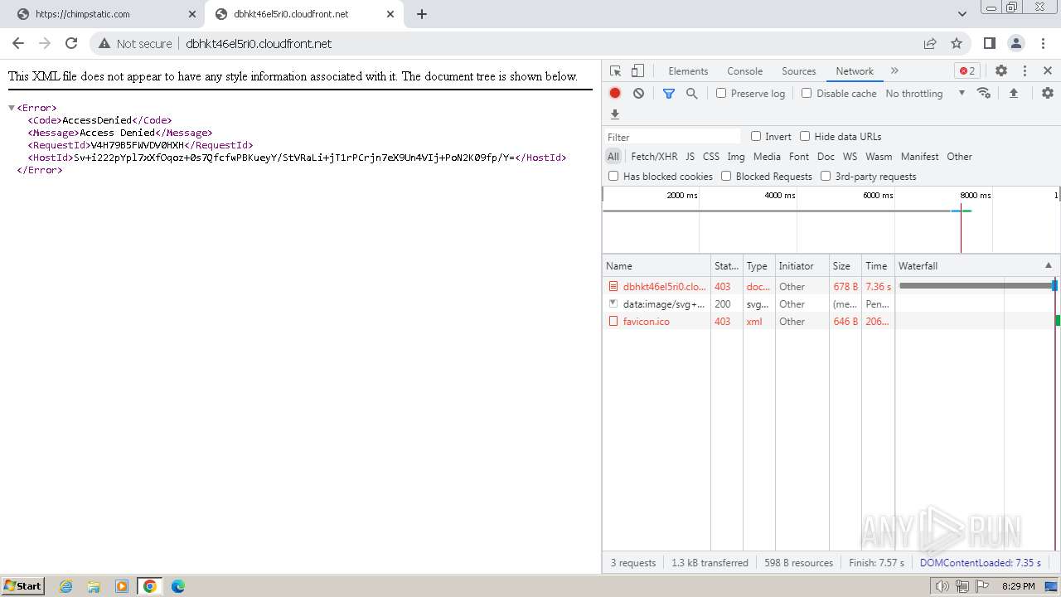Click the address bar URL
1061x597 pixels.
(x=259, y=43)
